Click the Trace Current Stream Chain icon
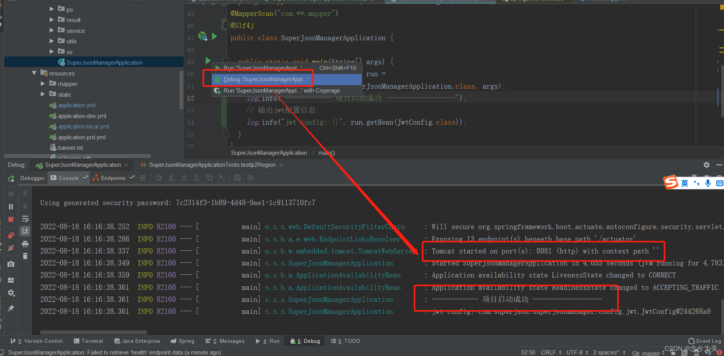This screenshot has width=724, height=356. 250,178
